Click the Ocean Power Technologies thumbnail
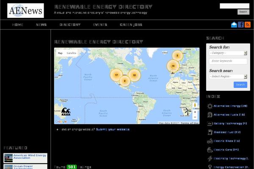Viewport: 254px width, 169px height. 8,167
